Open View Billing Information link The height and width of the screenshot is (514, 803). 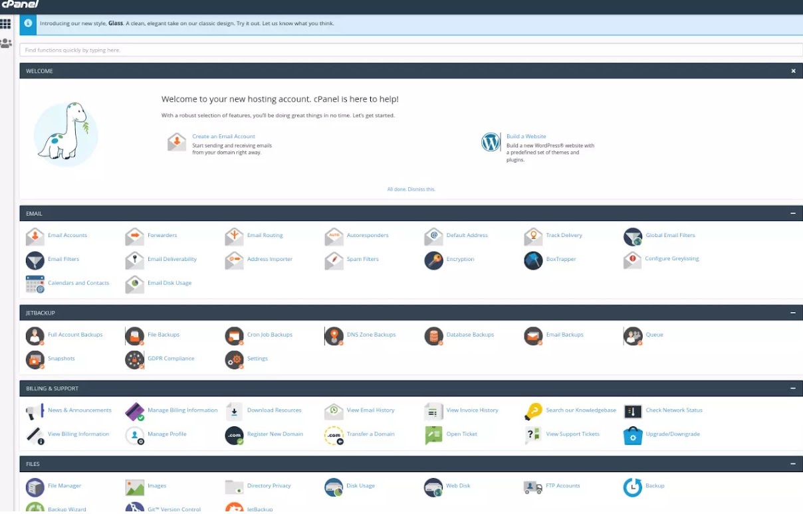(78, 434)
